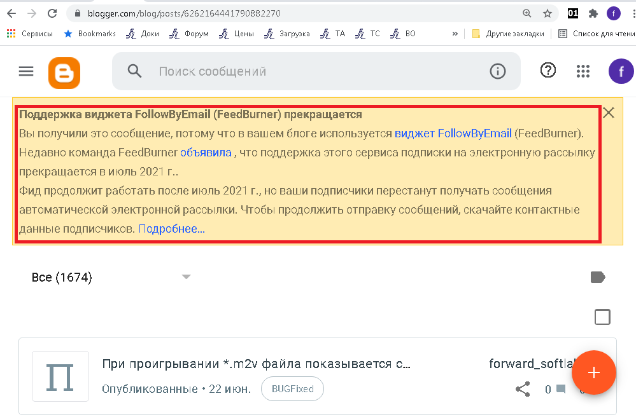Viewport: 636px width, 417px height.
Task: Open the ТА bookmark
Action: coord(332,34)
